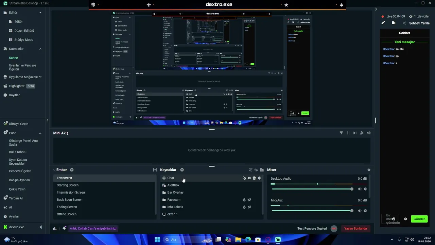Open Chat source properties gear
This screenshot has height=245, width=435.
[259, 178]
